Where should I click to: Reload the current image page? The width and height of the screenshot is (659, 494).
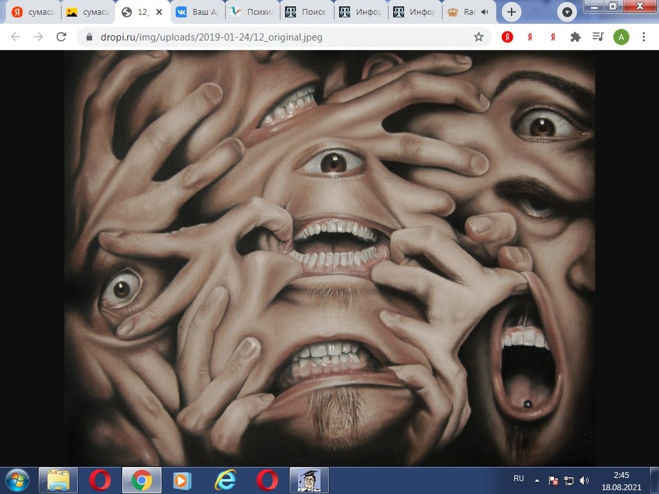[61, 37]
